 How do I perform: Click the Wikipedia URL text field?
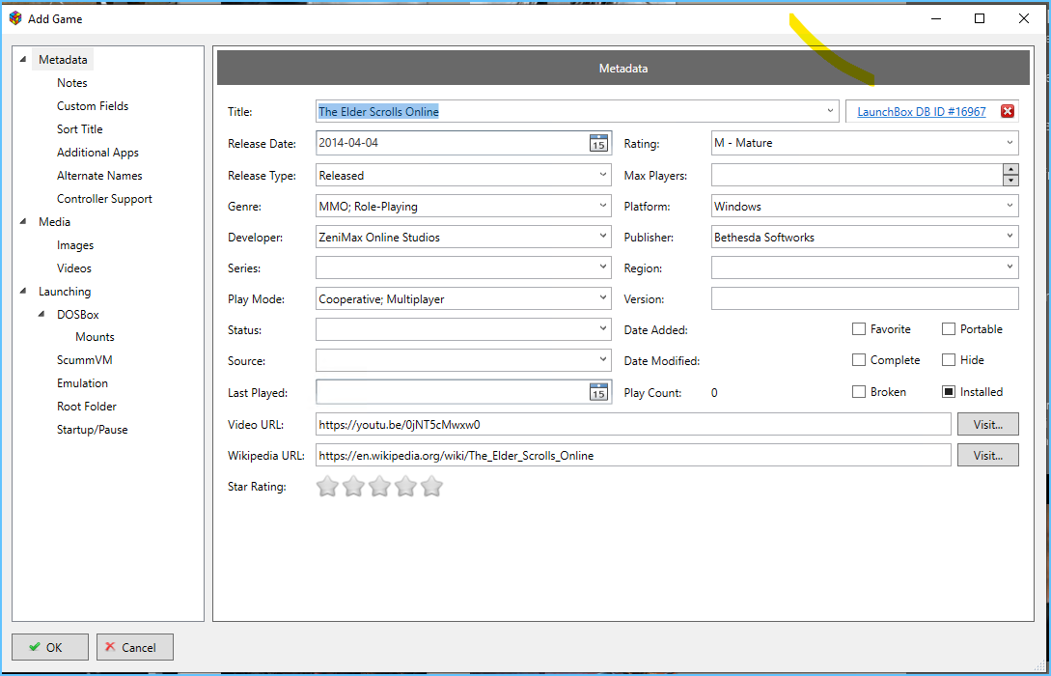click(x=633, y=455)
